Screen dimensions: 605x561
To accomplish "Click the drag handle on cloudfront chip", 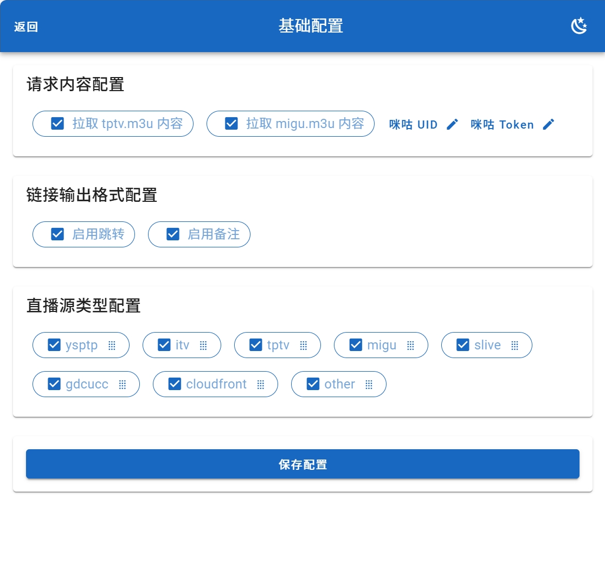I will pos(261,385).
